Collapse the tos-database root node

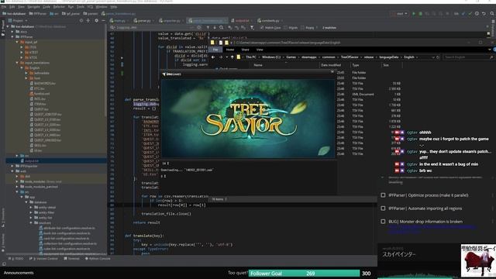click(8, 26)
